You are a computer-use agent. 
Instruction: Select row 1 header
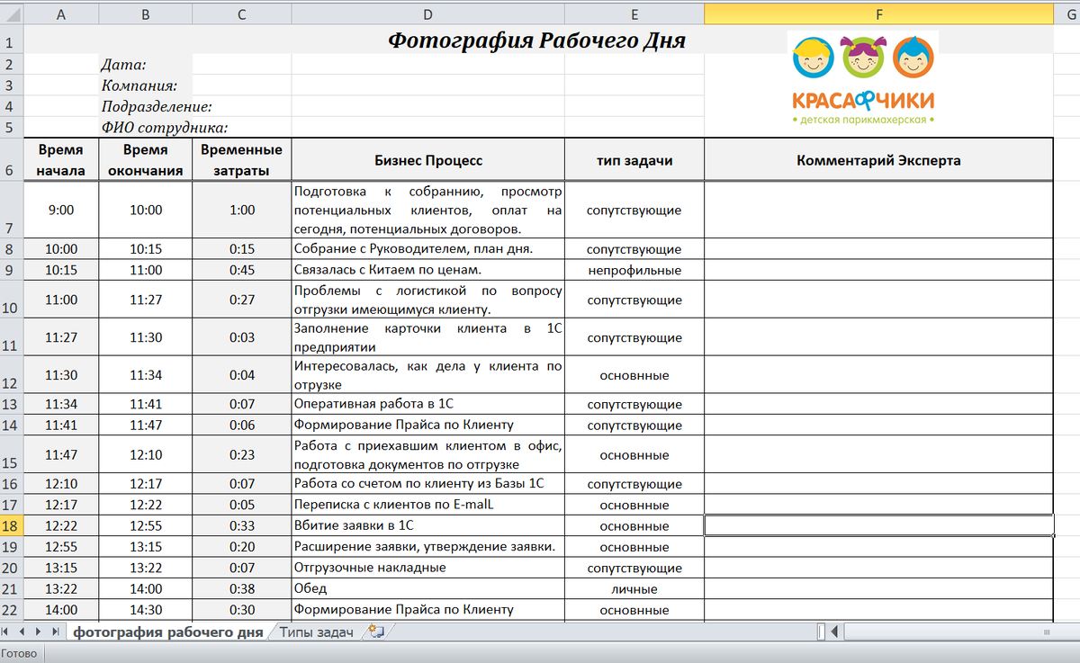11,40
